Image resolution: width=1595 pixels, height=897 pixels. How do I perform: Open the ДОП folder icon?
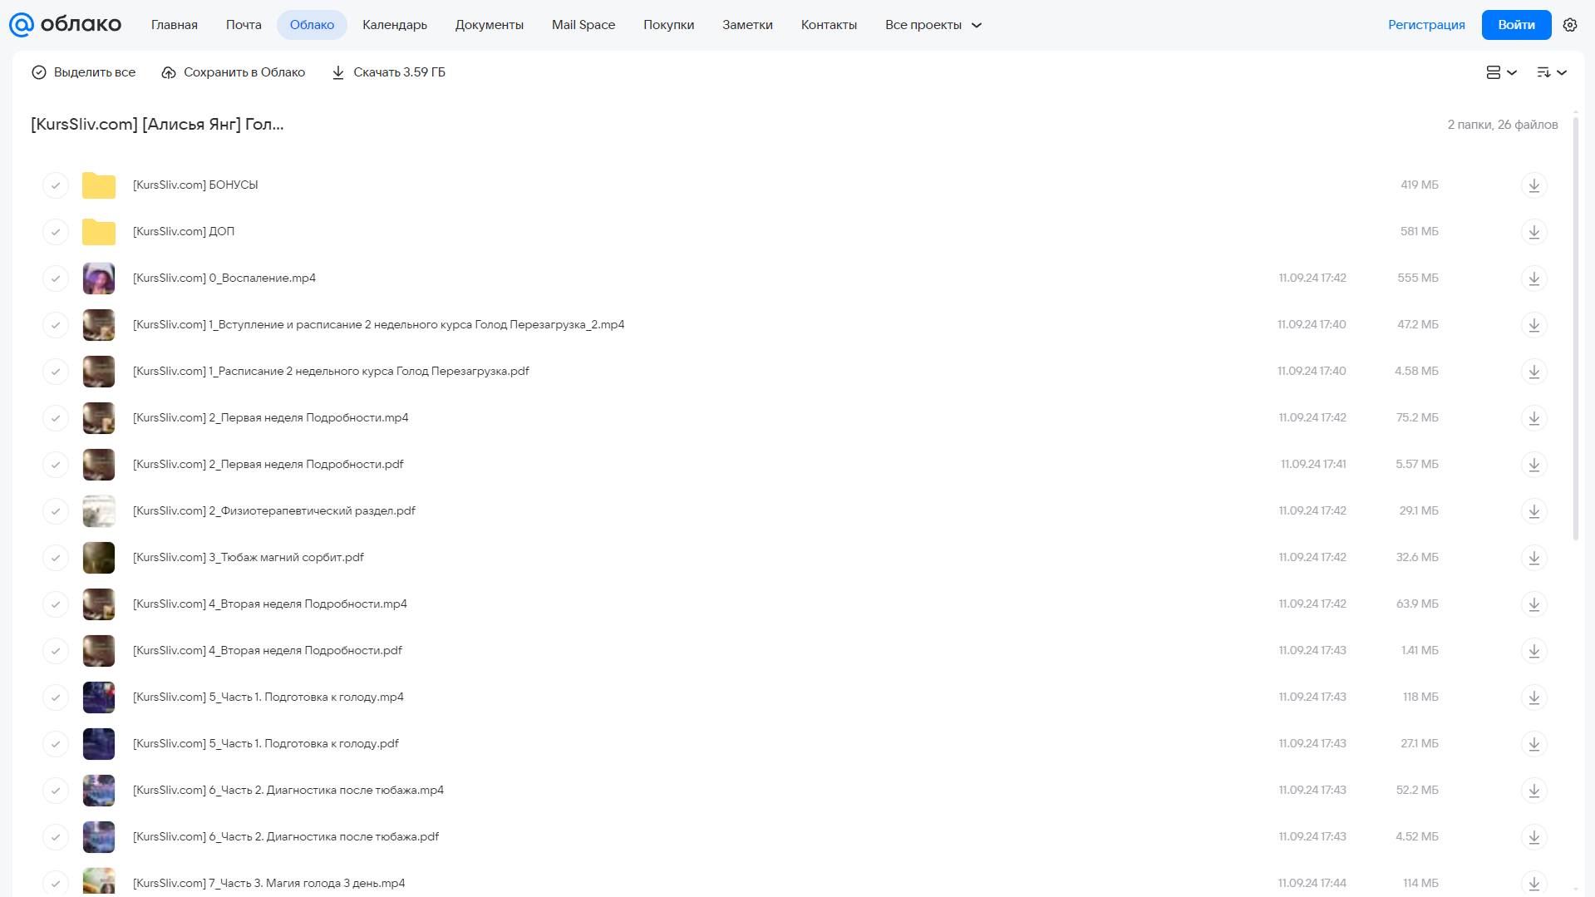pyautogui.click(x=99, y=232)
